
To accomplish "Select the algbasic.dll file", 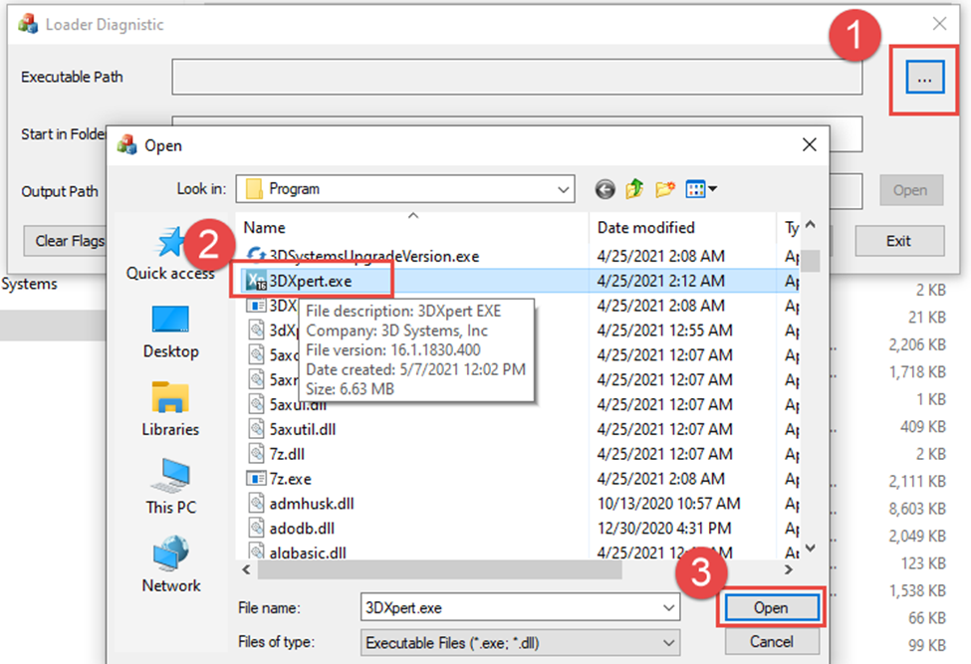I will pyautogui.click(x=308, y=552).
